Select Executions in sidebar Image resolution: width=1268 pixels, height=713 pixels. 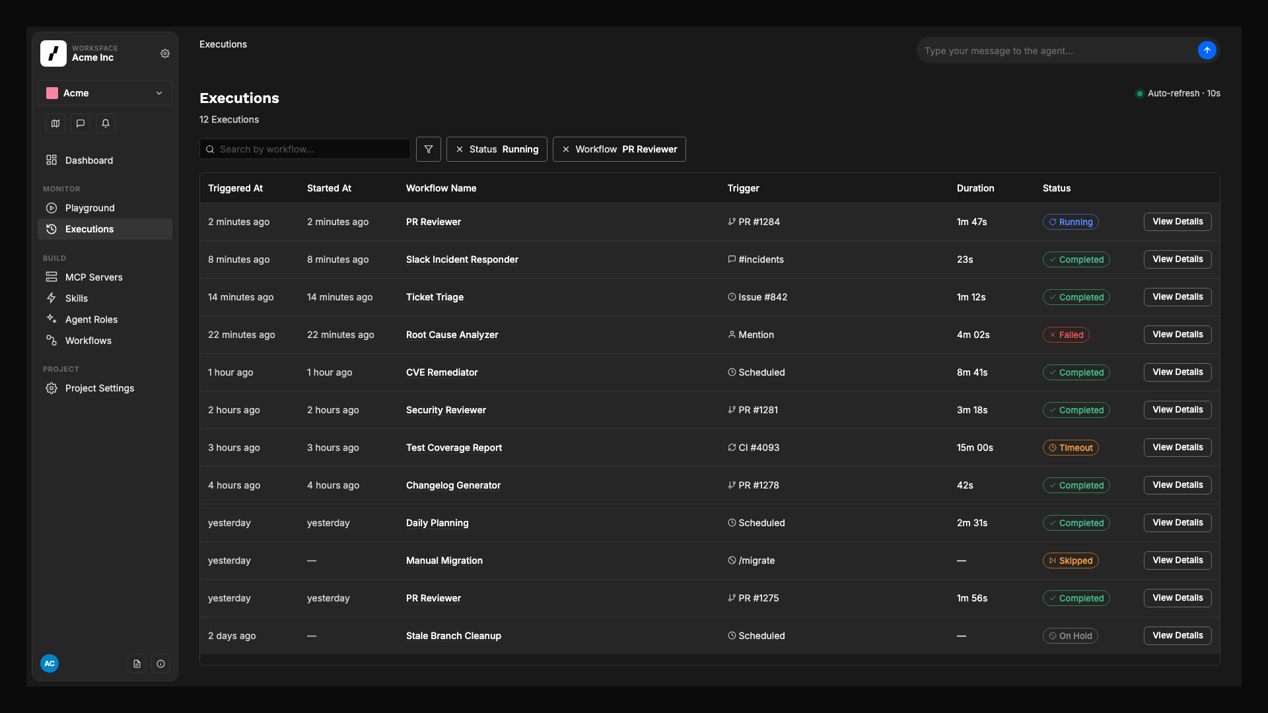105,229
